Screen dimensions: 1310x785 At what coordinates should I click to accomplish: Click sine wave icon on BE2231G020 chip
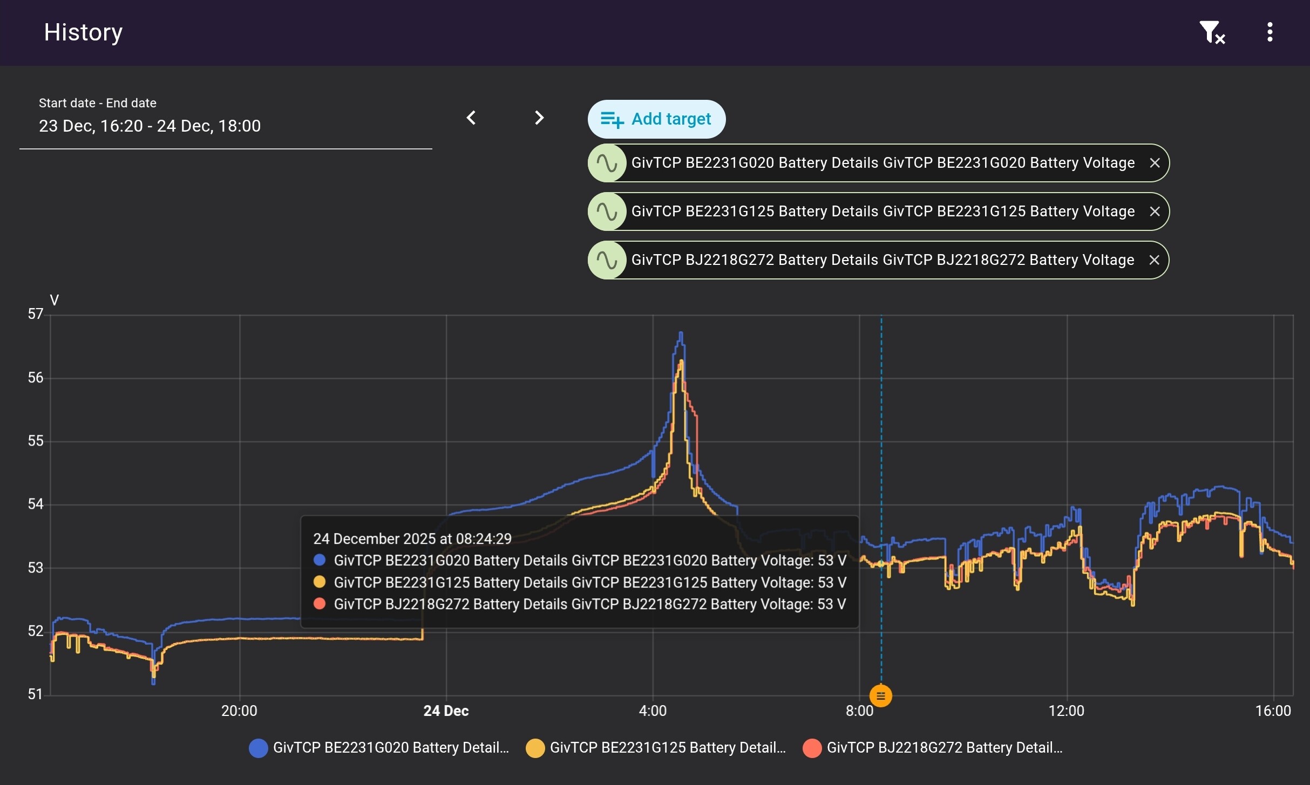coord(607,163)
